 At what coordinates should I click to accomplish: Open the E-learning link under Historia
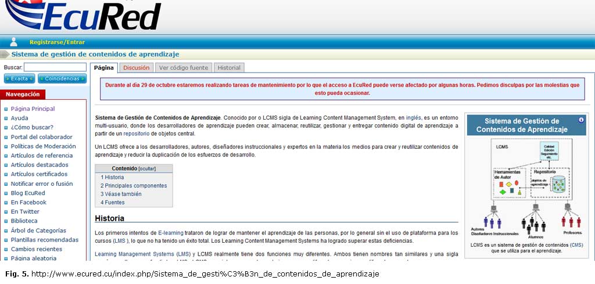click(x=170, y=232)
